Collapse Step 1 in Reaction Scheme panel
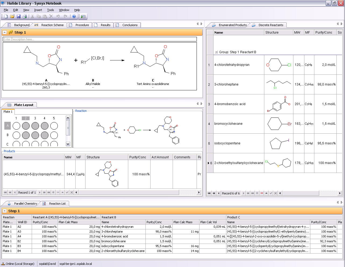Image resolution: width=345 pixels, height=267 pixels. [5, 32]
